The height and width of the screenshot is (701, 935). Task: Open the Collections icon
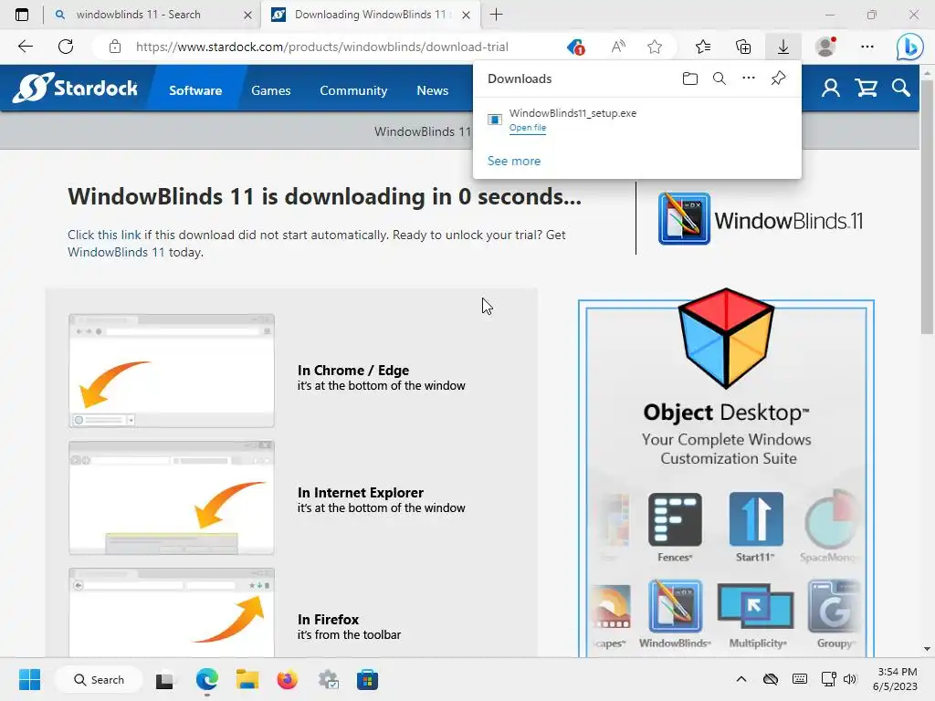coord(743,47)
